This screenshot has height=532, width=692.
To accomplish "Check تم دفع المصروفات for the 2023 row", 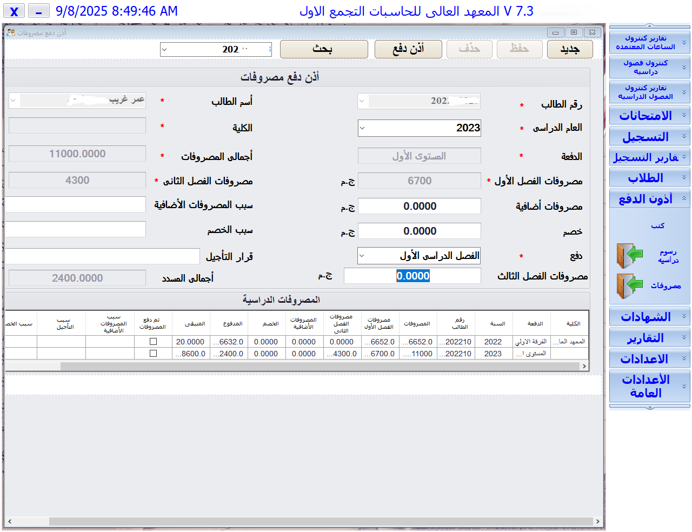I will (x=153, y=353).
